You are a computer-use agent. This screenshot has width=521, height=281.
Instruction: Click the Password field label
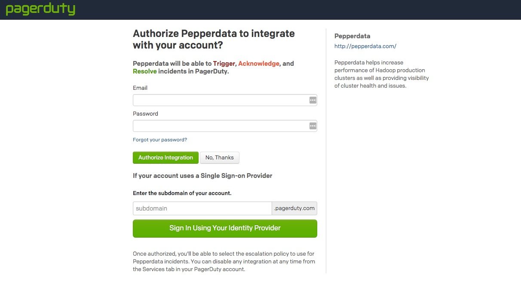point(145,113)
